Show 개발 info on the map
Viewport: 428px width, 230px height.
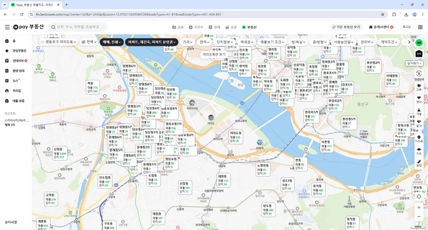tap(419, 111)
